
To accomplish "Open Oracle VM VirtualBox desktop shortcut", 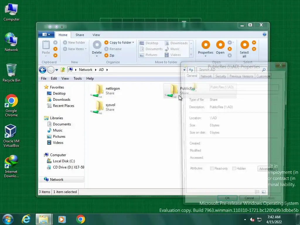I will (11, 136).
